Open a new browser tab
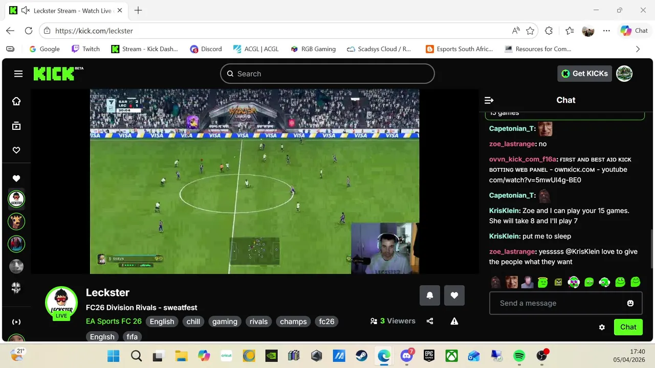655x368 pixels. coord(138,11)
